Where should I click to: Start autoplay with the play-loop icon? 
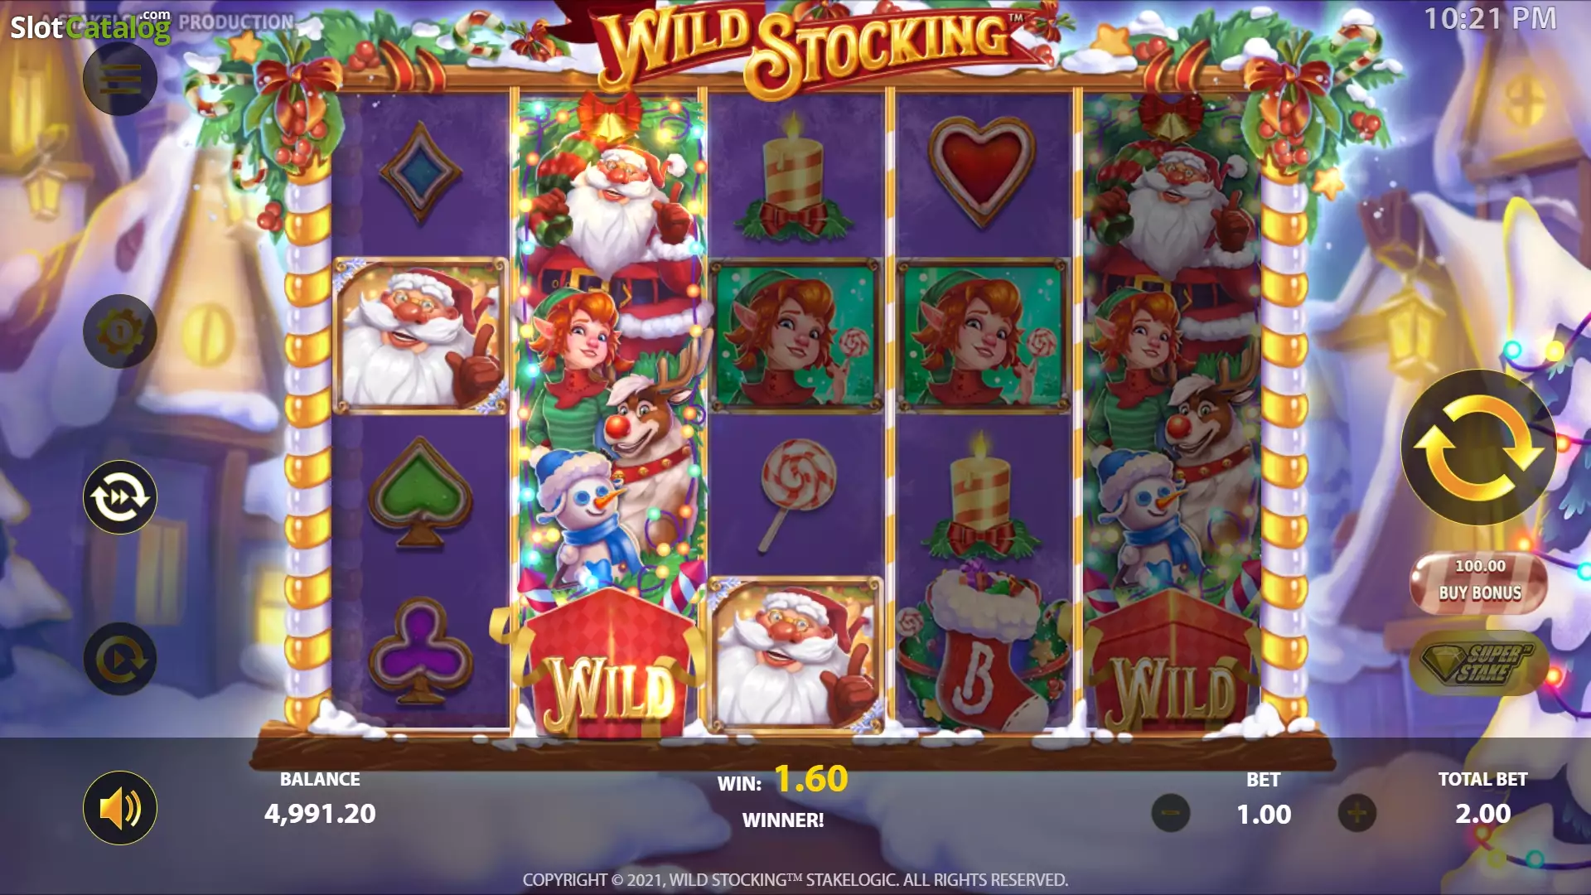click(x=120, y=660)
